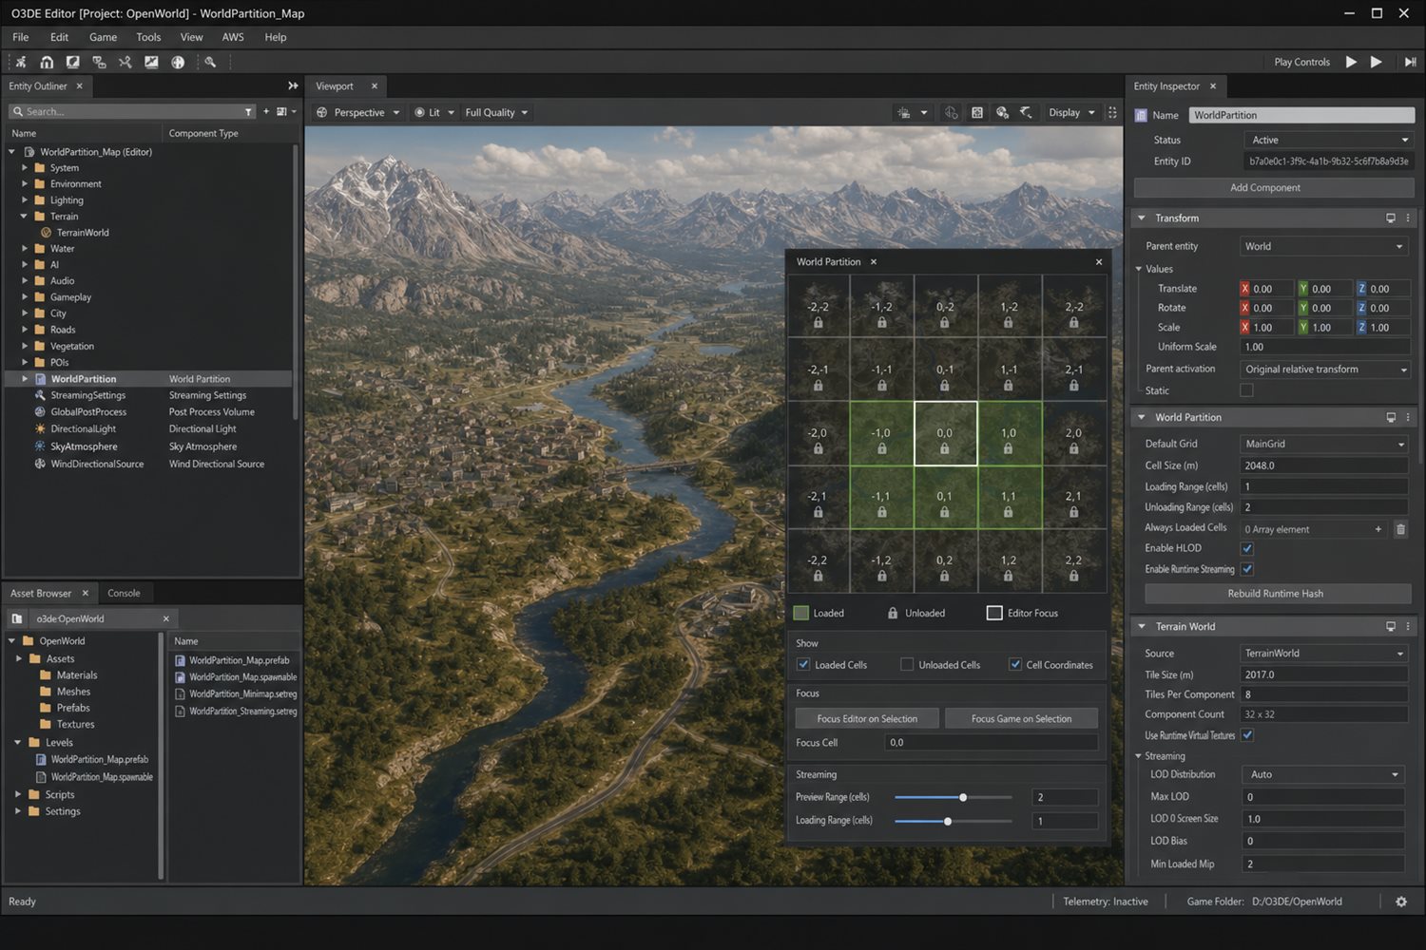The height and width of the screenshot is (950, 1426).
Task: Uncheck Loaded Cells in Show section
Action: coord(803,665)
